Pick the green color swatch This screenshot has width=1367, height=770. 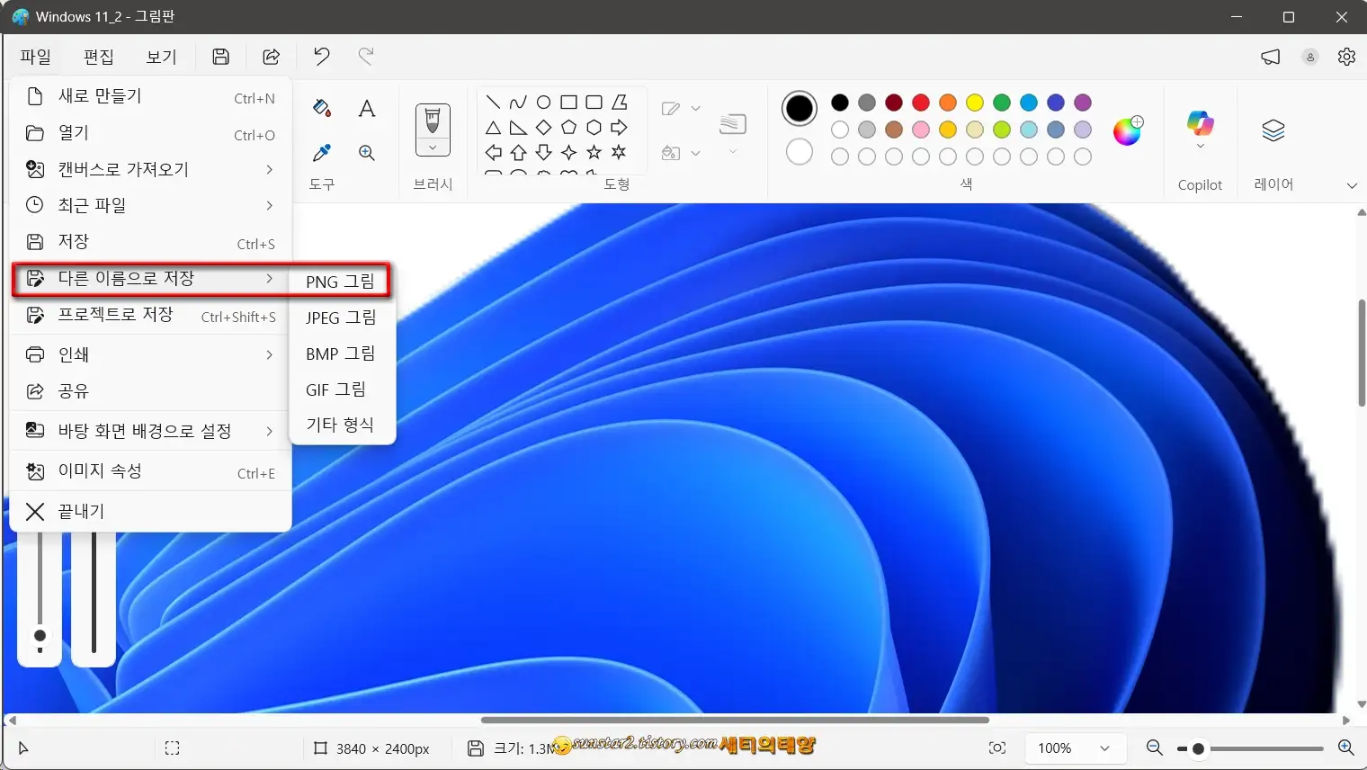click(1002, 103)
